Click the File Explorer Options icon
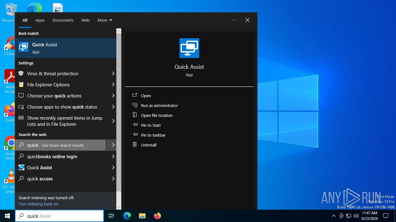 click(x=21, y=84)
